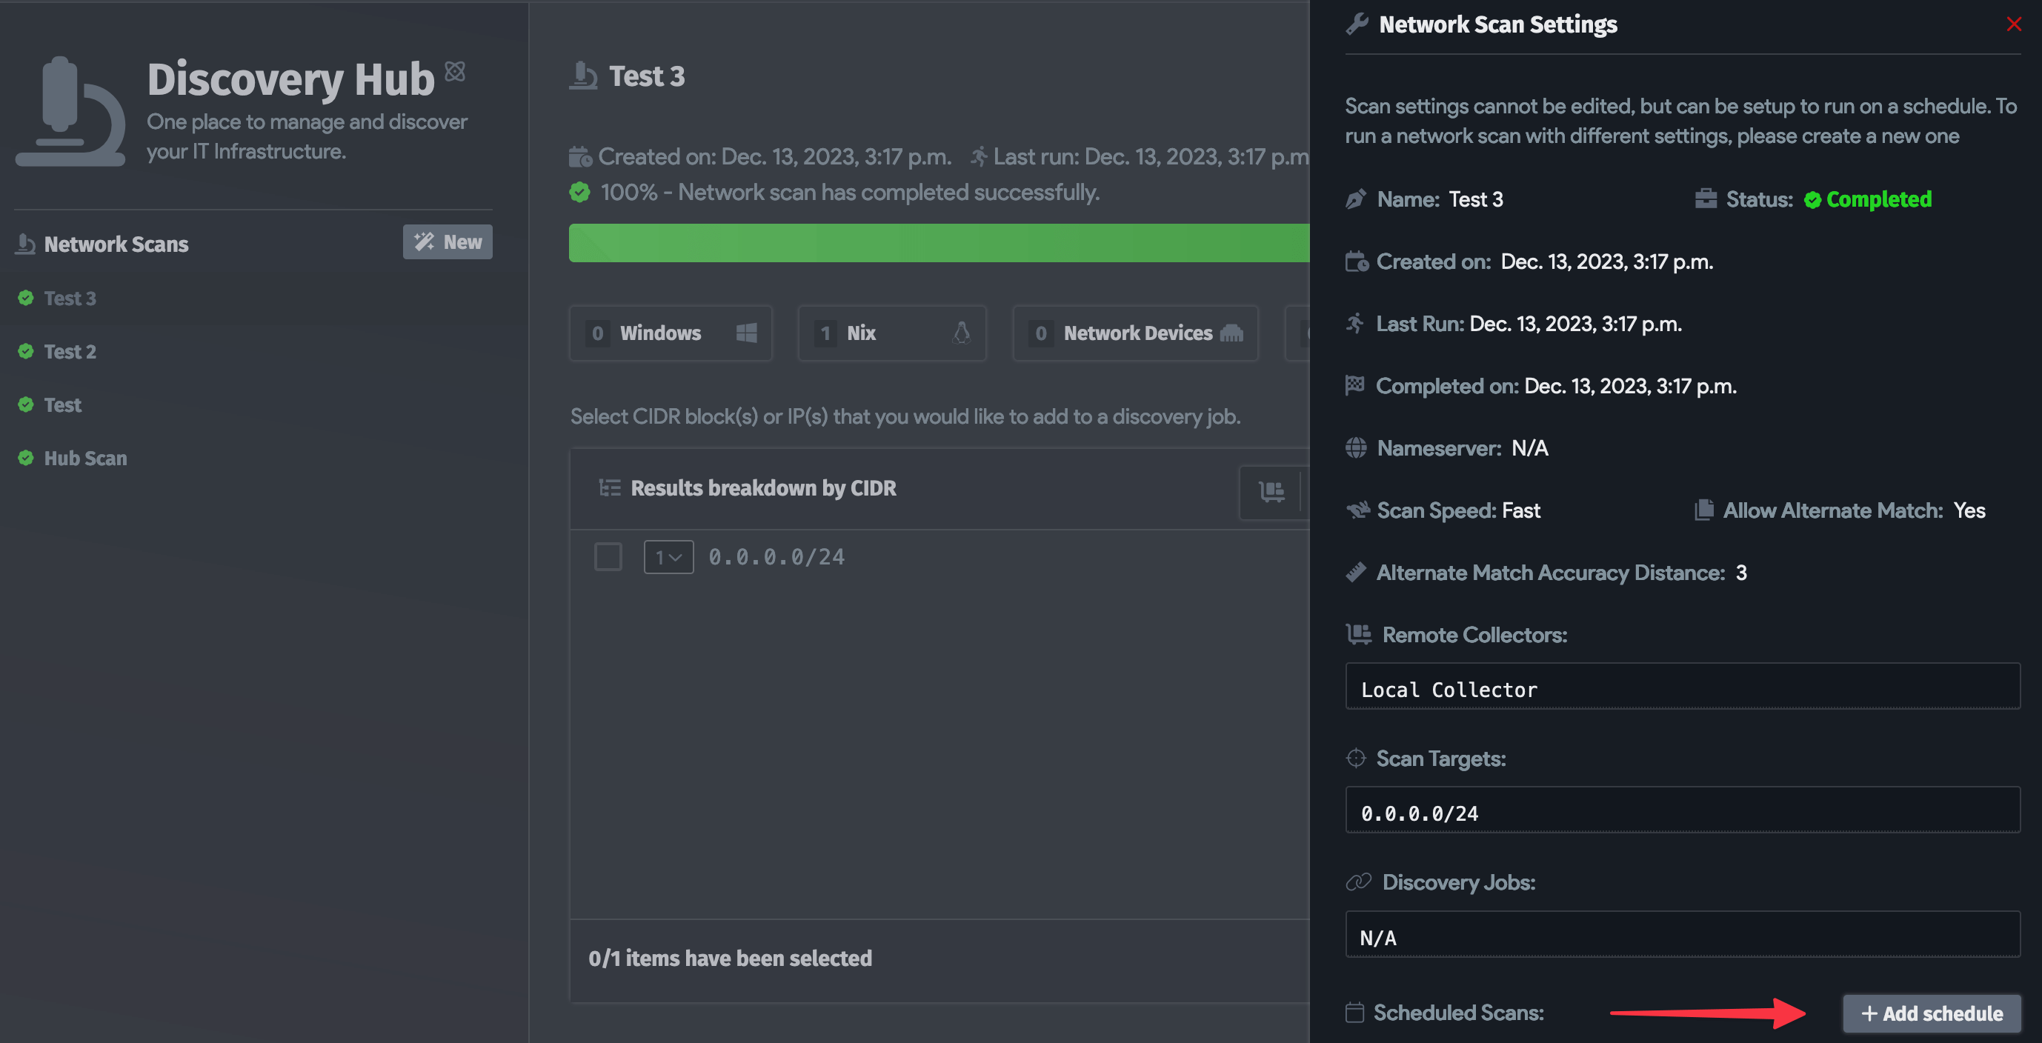Click the running-man icon by Last run in main pane

click(x=979, y=157)
